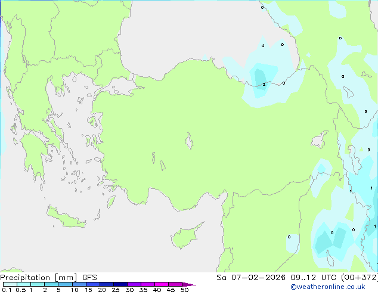The height and width of the screenshot is (292, 378).
Task: Select the 20–25 mm legend color box
Action: tap(106, 284)
